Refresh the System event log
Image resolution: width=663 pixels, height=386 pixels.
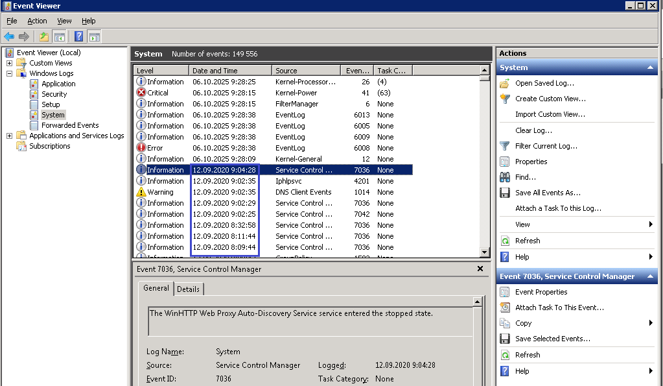[531, 241]
